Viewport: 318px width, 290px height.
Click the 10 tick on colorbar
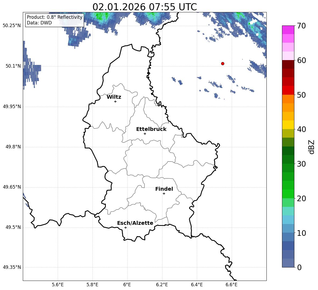pyautogui.click(x=301, y=233)
